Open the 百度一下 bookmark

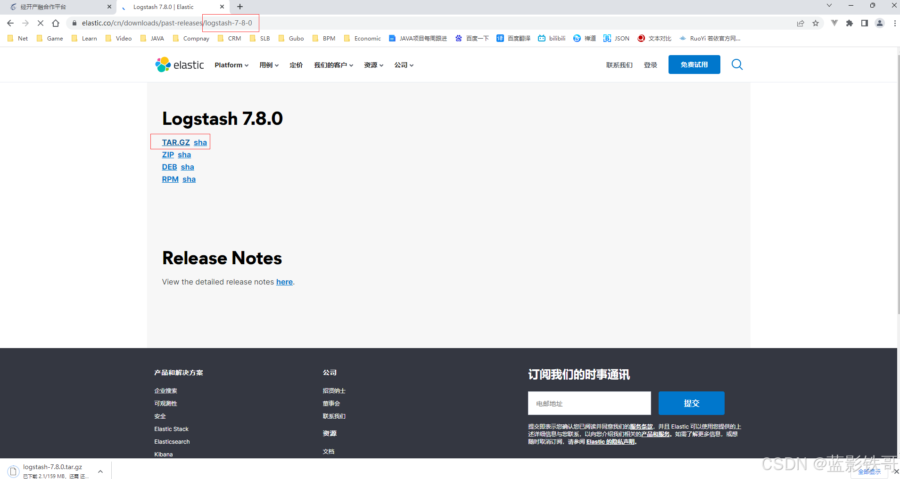click(472, 39)
